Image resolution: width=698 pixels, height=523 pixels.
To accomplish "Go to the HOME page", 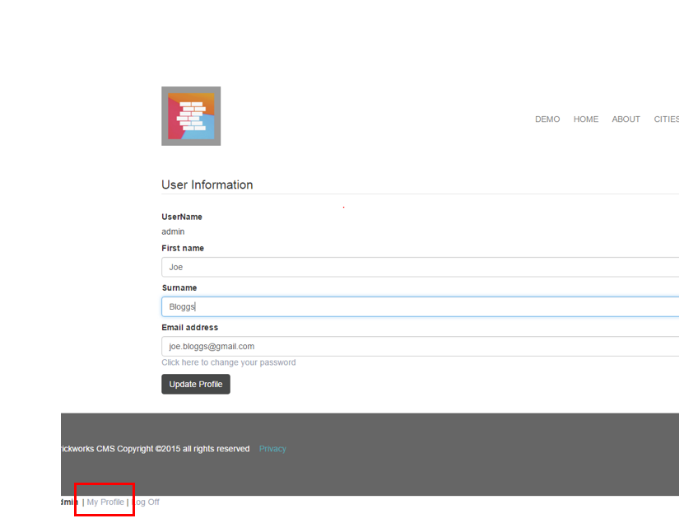I will [585, 119].
